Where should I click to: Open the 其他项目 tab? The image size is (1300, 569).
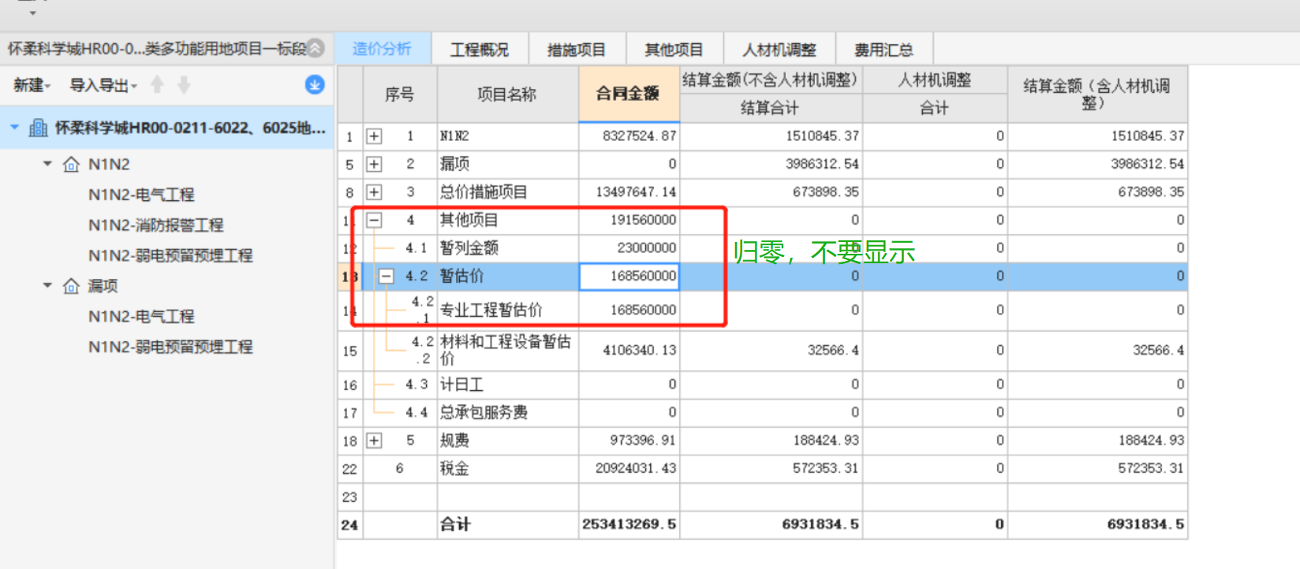(x=674, y=50)
